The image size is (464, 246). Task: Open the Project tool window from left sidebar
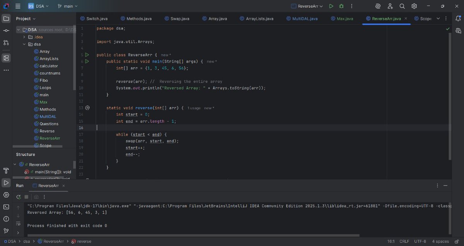(6, 19)
